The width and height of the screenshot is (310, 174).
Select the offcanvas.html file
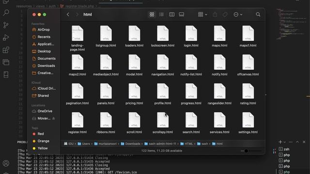(248, 65)
